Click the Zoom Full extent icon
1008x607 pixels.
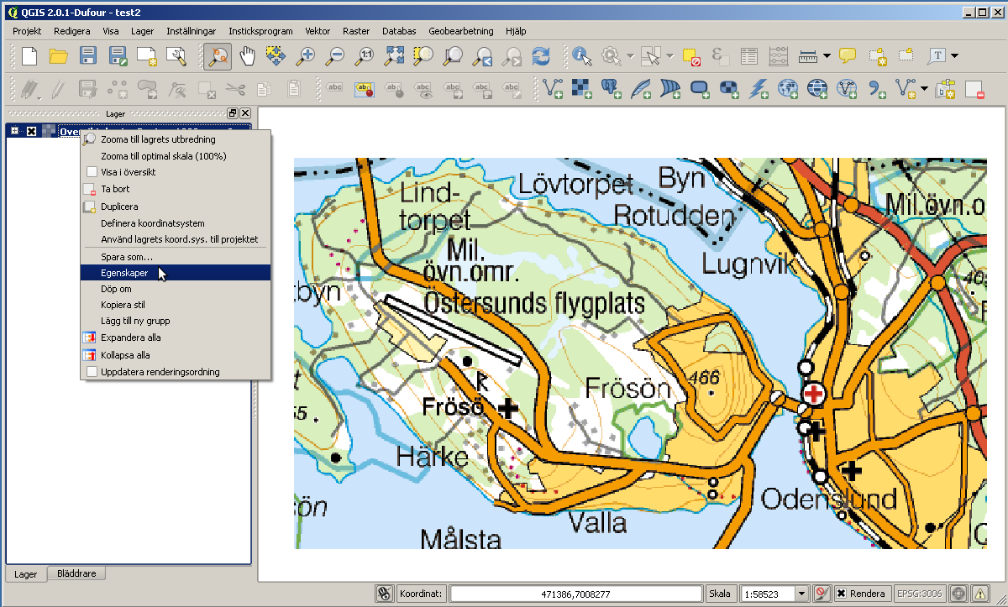(x=394, y=56)
